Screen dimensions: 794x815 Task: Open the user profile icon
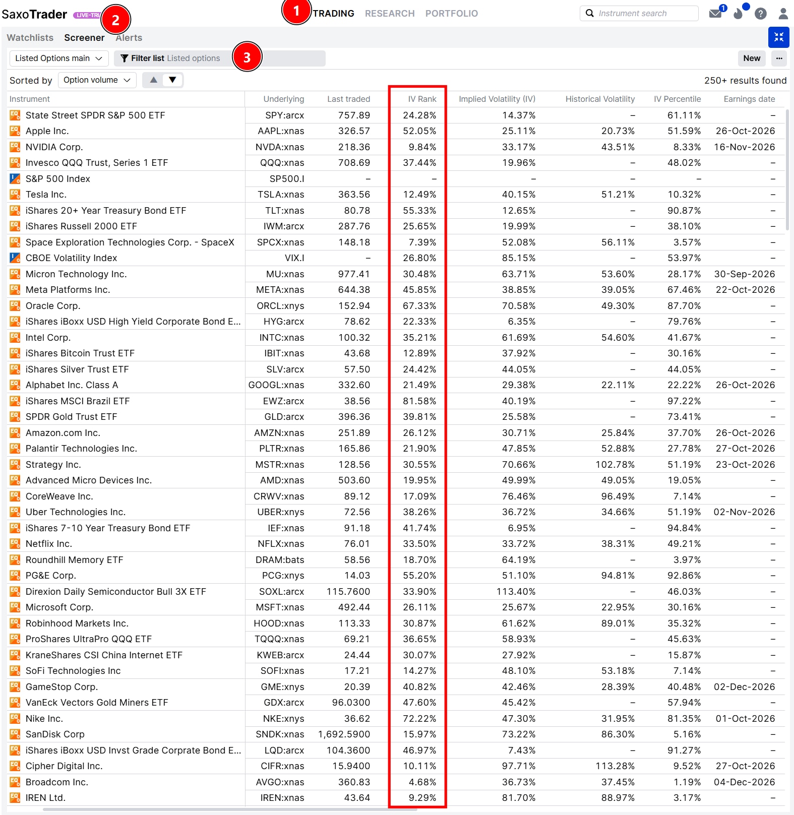pos(783,14)
